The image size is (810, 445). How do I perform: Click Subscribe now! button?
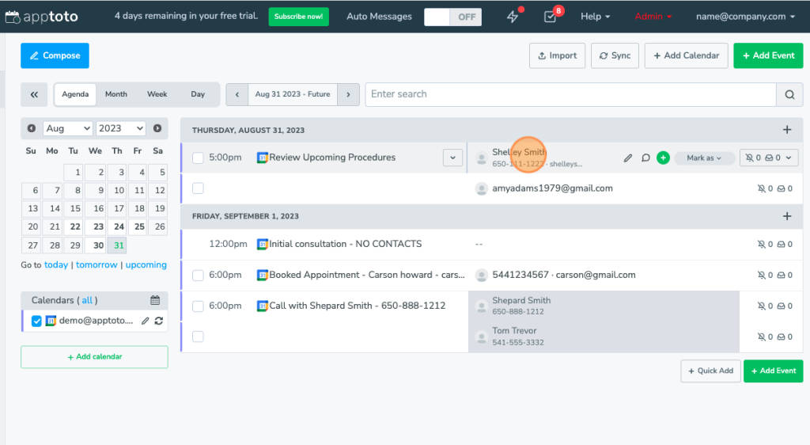click(298, 17)
